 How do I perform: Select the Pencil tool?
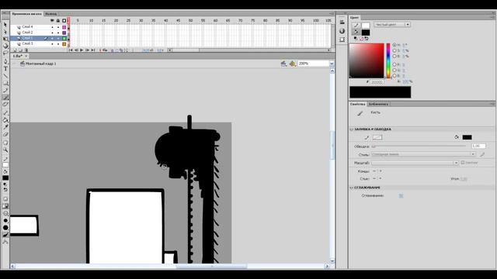pos(5,91)
